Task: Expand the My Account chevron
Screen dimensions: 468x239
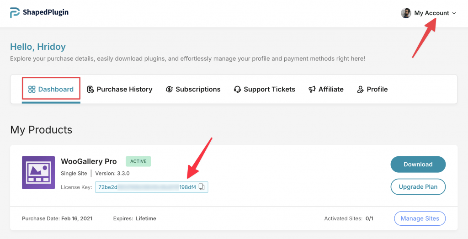Action: tap(454, 13)
